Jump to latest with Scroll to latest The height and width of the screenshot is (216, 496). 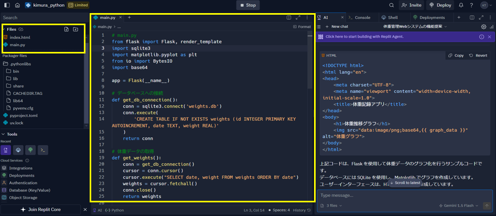(405, 183)
